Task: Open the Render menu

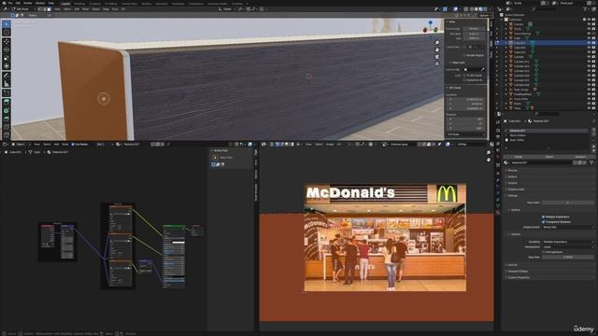Action: pos(28,3)
